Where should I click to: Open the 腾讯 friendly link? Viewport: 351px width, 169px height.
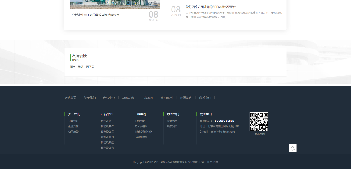click(81, 67)
